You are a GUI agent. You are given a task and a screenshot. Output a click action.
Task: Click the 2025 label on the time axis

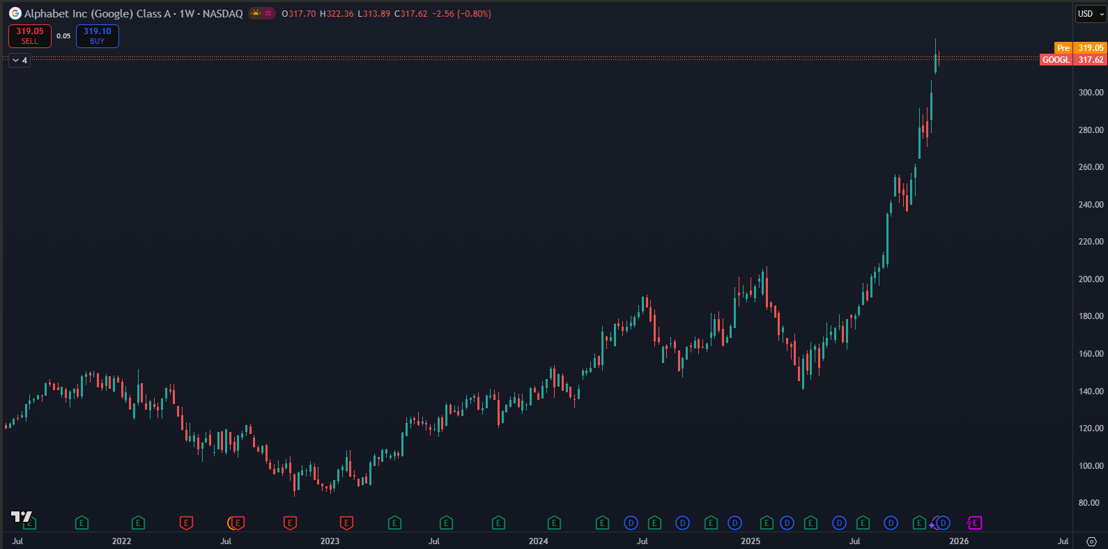click(x=751, y=541)
